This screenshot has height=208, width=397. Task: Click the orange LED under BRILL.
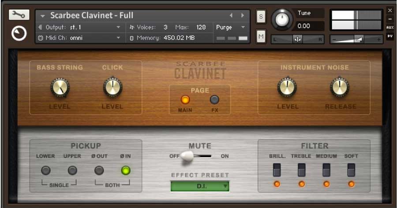coord(277,184)
